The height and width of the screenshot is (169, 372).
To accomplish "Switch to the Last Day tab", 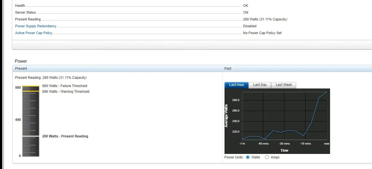I will click(260, 85).
